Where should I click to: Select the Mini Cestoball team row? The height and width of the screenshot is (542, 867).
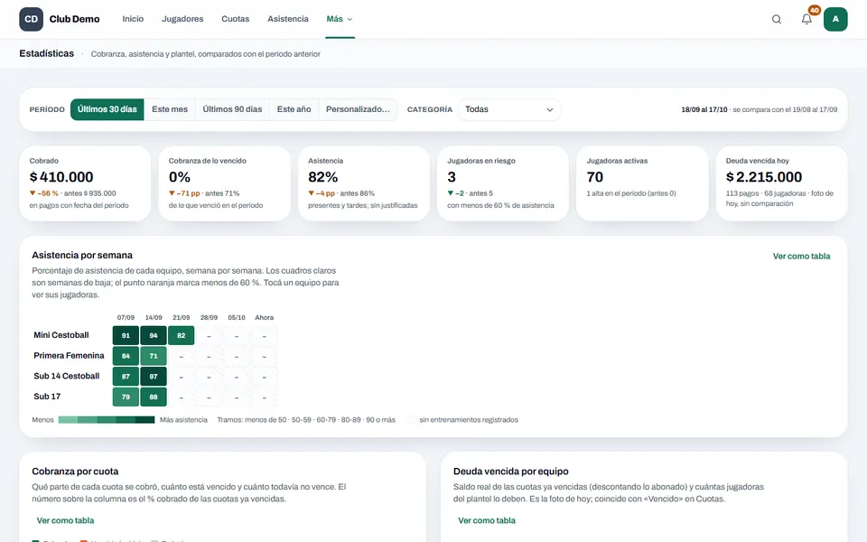tap(61, 335)
